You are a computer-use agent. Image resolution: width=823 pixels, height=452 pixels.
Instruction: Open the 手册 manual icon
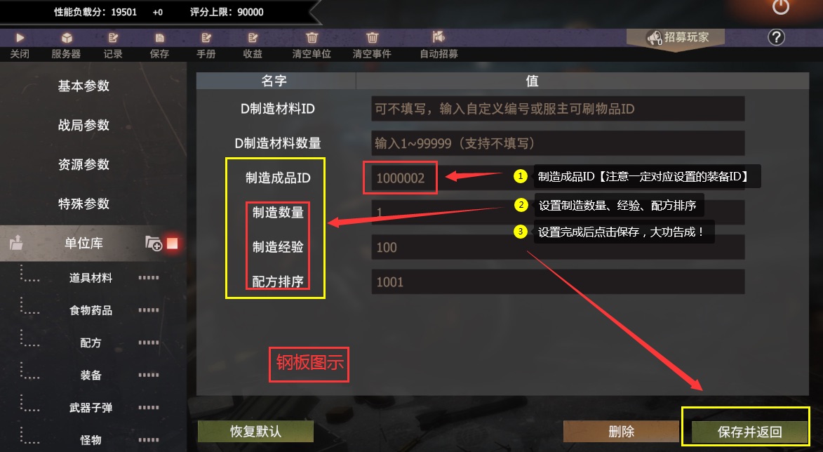[206, 38]
